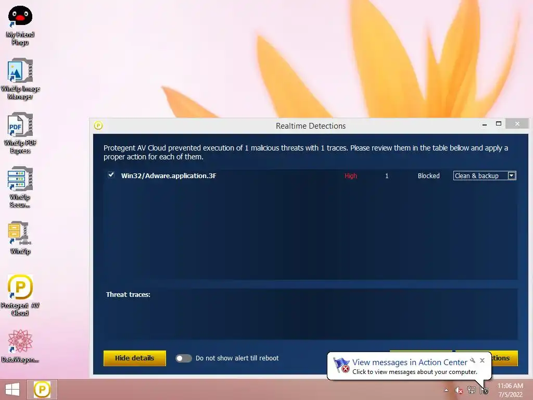Screen dimensions: 533x400
Task: Launch the WinZip desktop icon
Action: 20,238
